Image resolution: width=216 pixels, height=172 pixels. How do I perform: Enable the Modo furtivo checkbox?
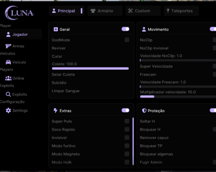[x=127, y=146]
